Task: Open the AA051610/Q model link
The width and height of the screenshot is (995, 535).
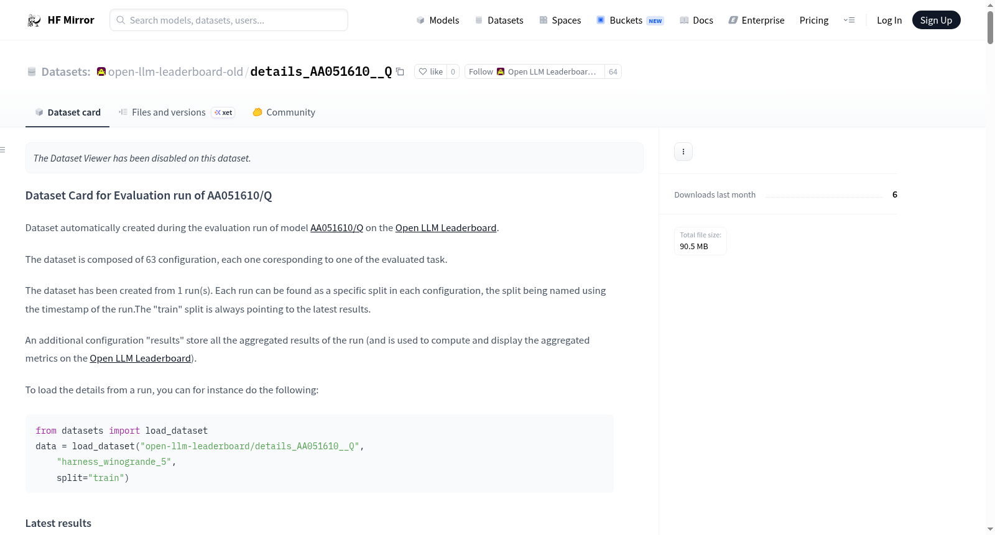Action: tap(336, 228)
